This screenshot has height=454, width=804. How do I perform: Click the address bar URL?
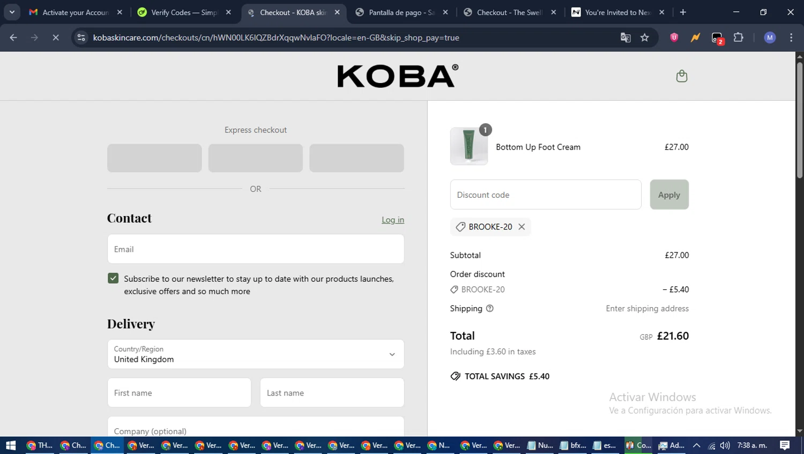(x=276, y=38)
